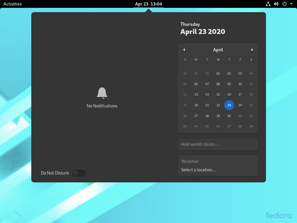Click the April month header

pos(218,50)
